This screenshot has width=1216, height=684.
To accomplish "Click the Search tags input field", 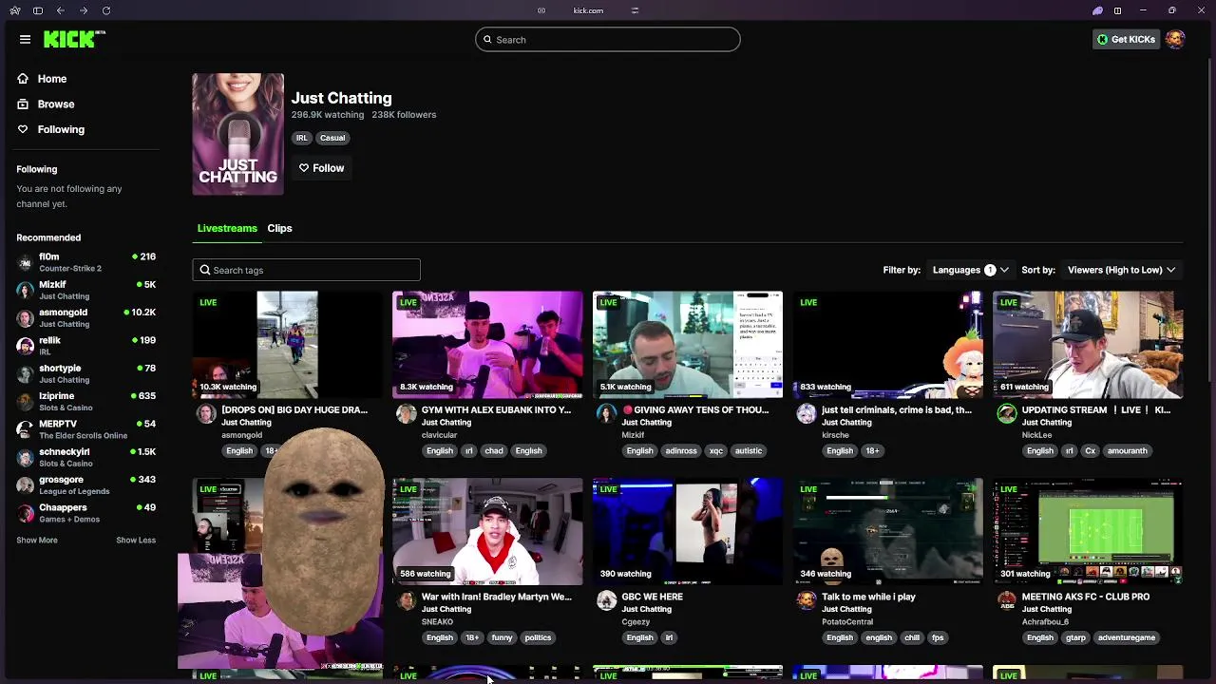I will tap(306, 270).
